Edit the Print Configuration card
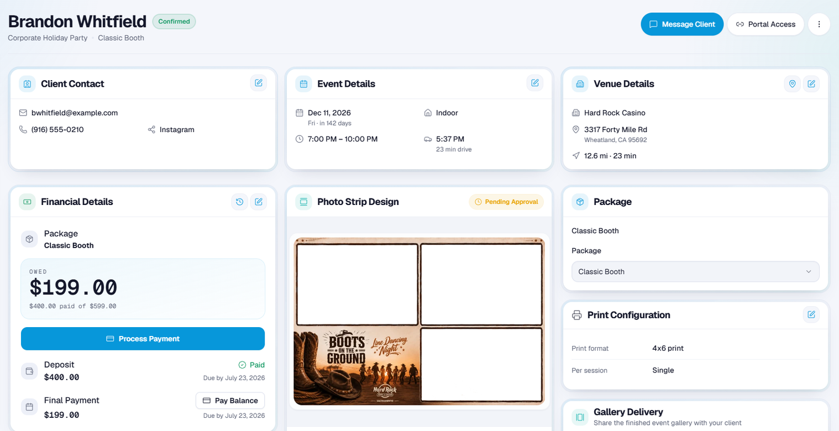The image size is (839, 431). (x=811, y=314)
